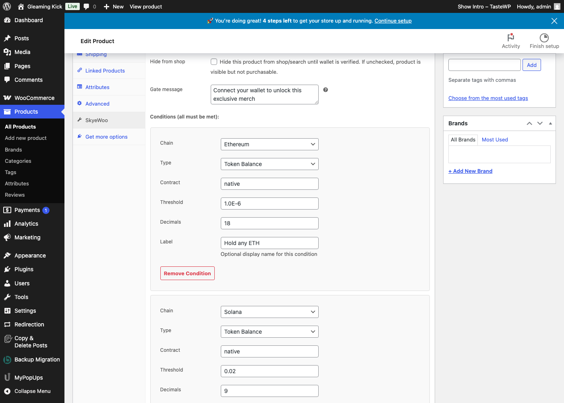564x403 pixels.
Task: Collapse the Brands panel
Action: coord(550,123)
